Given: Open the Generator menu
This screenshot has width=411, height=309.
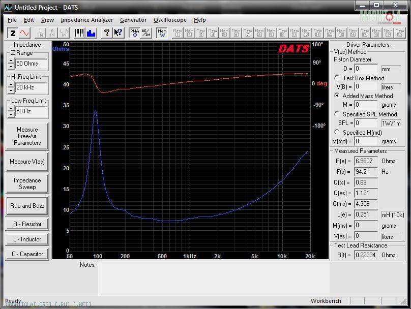Looking at the screenshot, I should [133, 20].
